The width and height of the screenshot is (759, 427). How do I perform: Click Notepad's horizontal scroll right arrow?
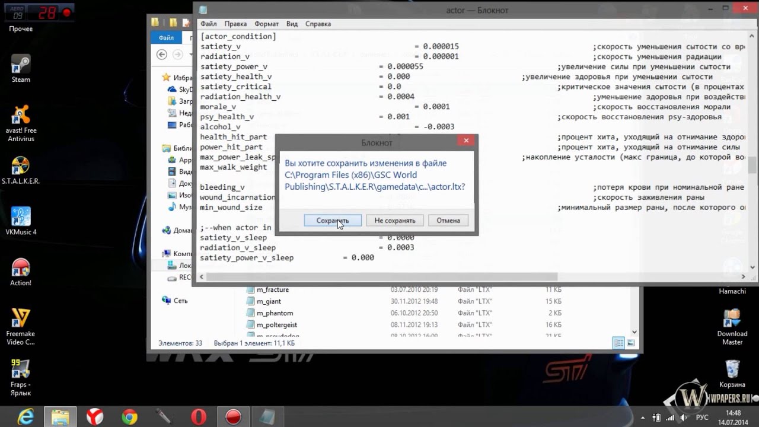[744, 276]
